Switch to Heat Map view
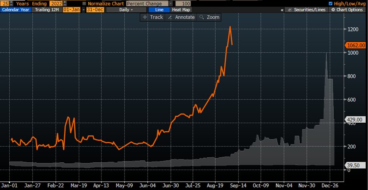The width and height of the screenshot is (368, 190). (x=181, y=10)
